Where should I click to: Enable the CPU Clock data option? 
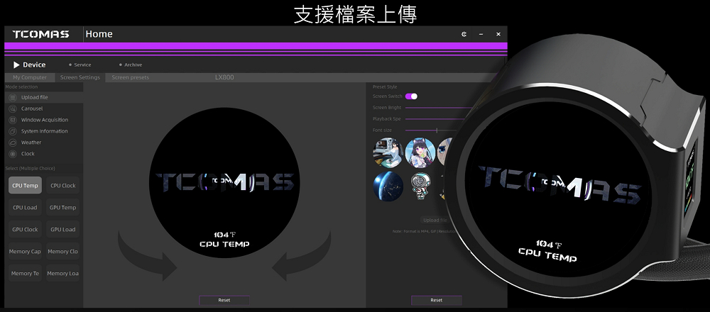click(63, 186)
